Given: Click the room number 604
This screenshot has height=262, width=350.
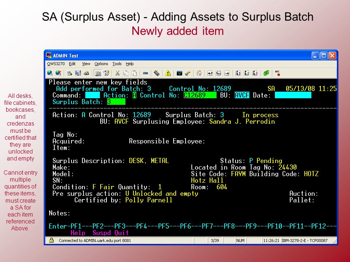Looking at the screenshot, I should (222, 187).
